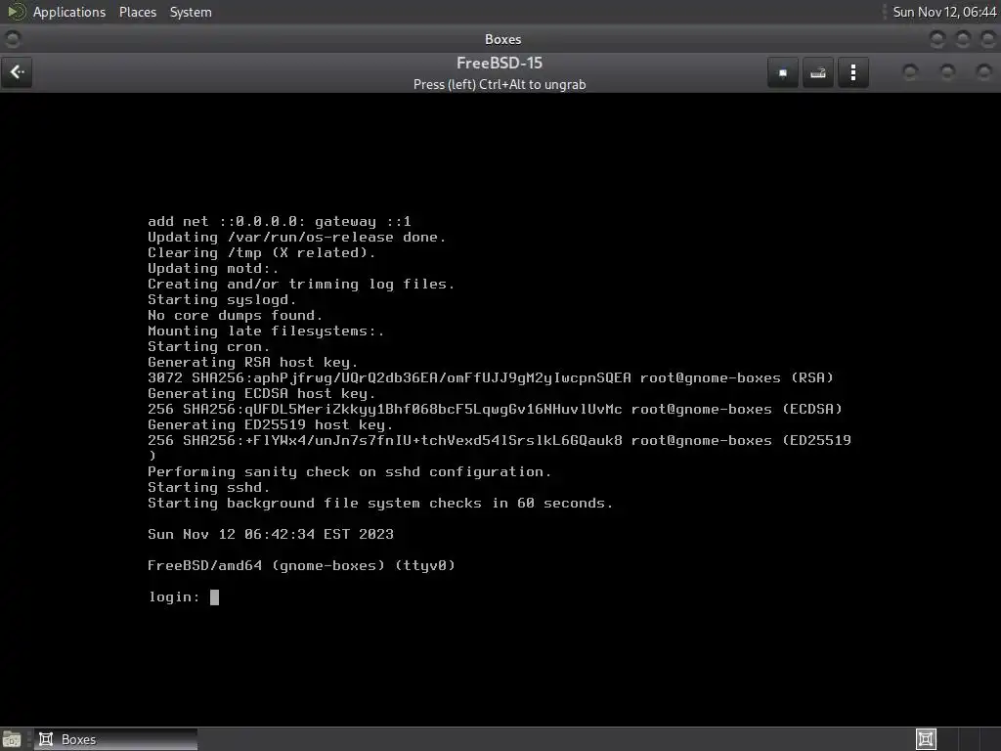
Task: Click 'Updating /var/run/os-release done.' line
Action: (297, 237)
